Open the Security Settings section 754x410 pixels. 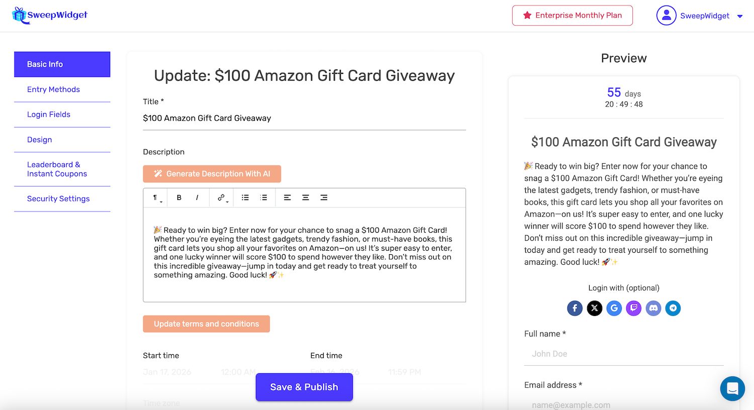[58, 198]
